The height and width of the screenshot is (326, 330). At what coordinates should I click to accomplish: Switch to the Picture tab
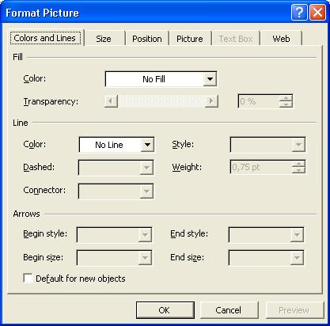190,39
